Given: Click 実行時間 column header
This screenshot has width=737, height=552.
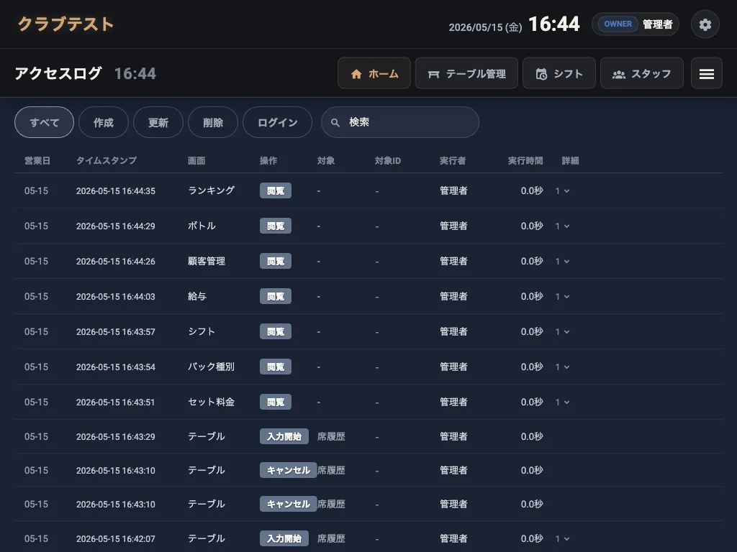Looking at the screenshot, I should point(525,160).
